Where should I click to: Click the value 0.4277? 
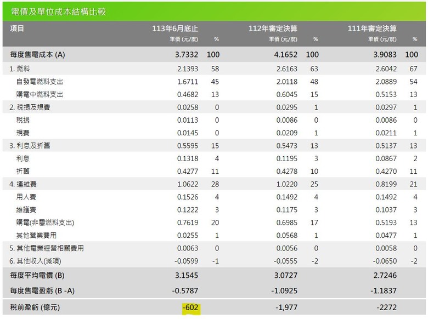(x=188, y=171)
